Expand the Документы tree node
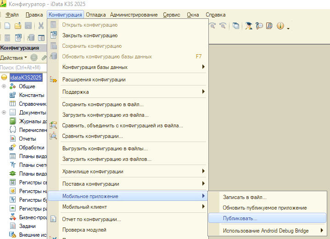This screenshot has width=330, height=239. tap(4, 113)
